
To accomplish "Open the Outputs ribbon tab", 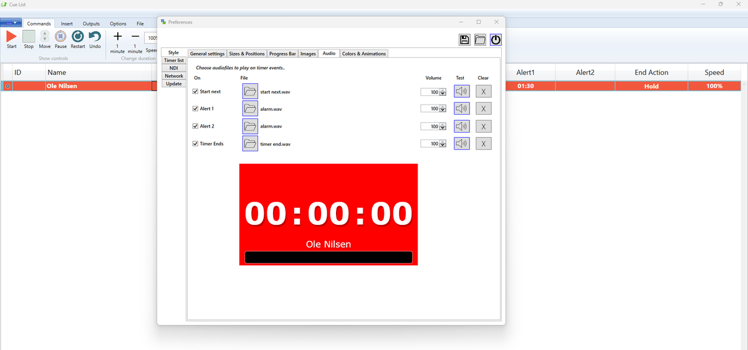I will (92, 24).
